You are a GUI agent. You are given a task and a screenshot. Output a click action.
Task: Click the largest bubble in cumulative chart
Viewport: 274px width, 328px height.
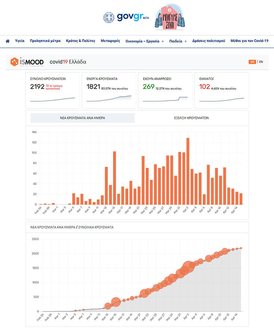click(188, 268)
